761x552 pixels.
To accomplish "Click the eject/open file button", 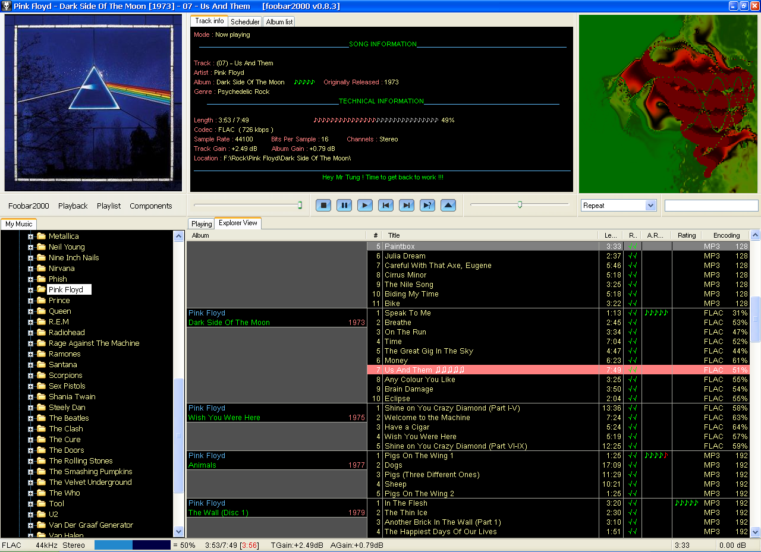I will coord(448,206).
